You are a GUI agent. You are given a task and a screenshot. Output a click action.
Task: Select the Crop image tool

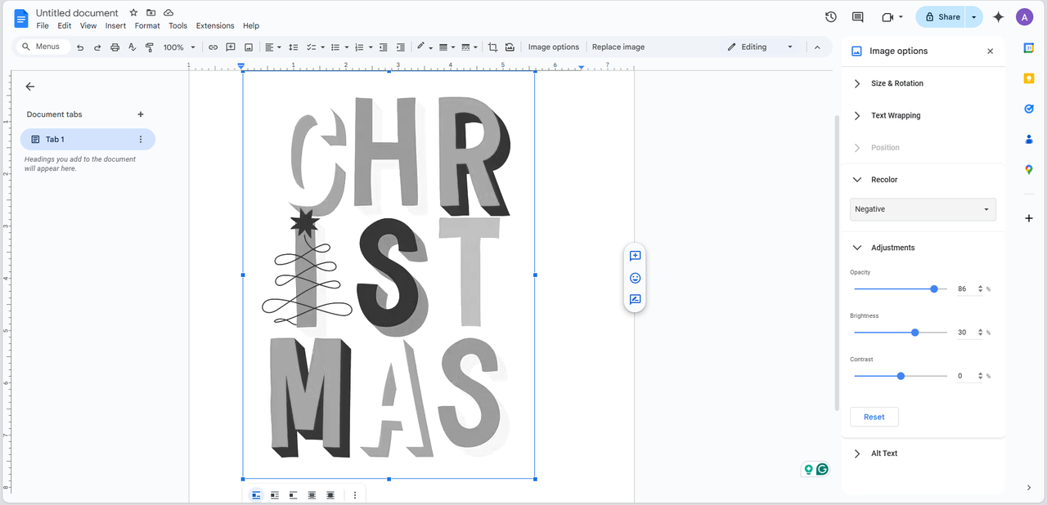[492, 47]
